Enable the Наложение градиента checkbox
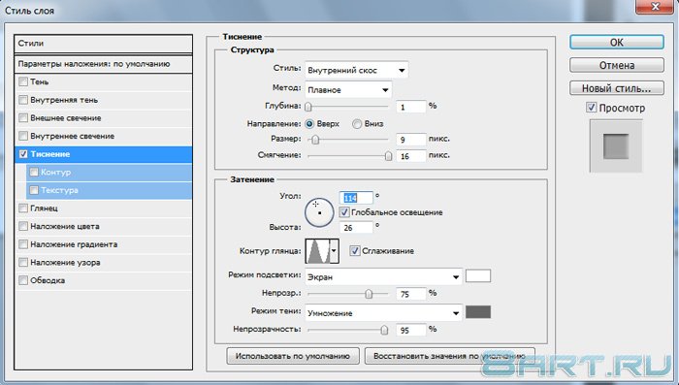Screen dimensions: 679x385 [x=23, y=244]
